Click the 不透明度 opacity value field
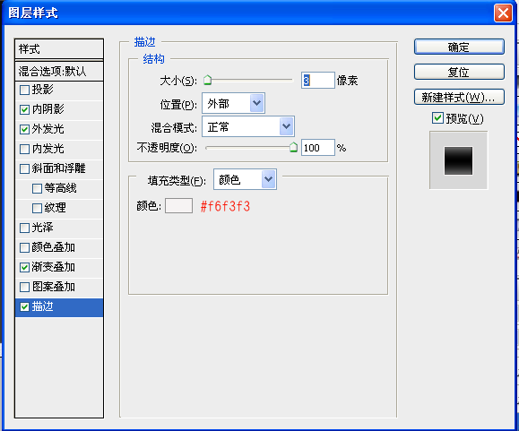Screen dimensions: 519x431 (x=317, y=148)
